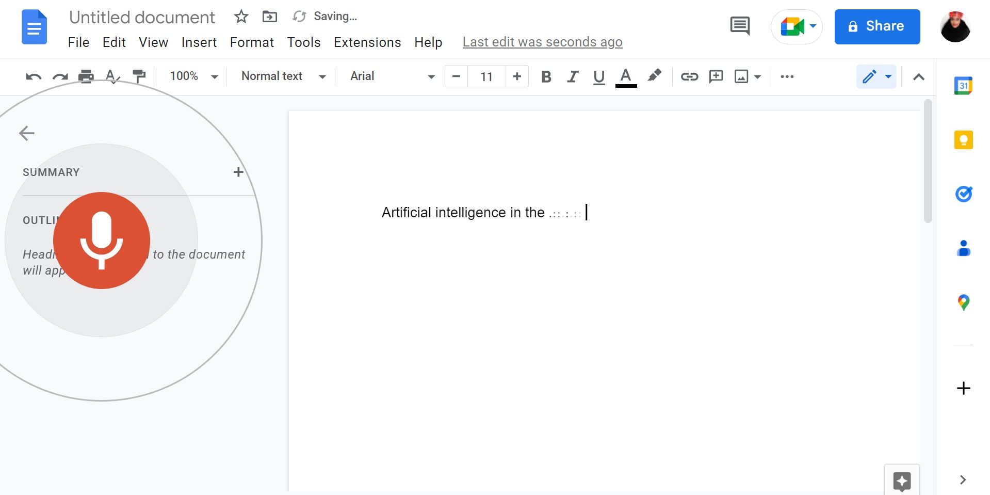The image size is (990, 495).
Task: Add a comment with the comment icon
Action: [716, 76]
